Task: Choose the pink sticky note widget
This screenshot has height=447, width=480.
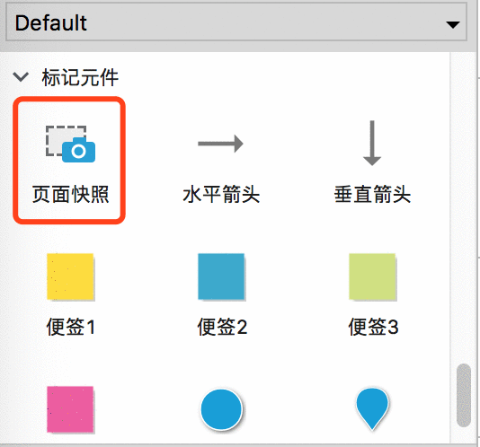Action: 70,409
